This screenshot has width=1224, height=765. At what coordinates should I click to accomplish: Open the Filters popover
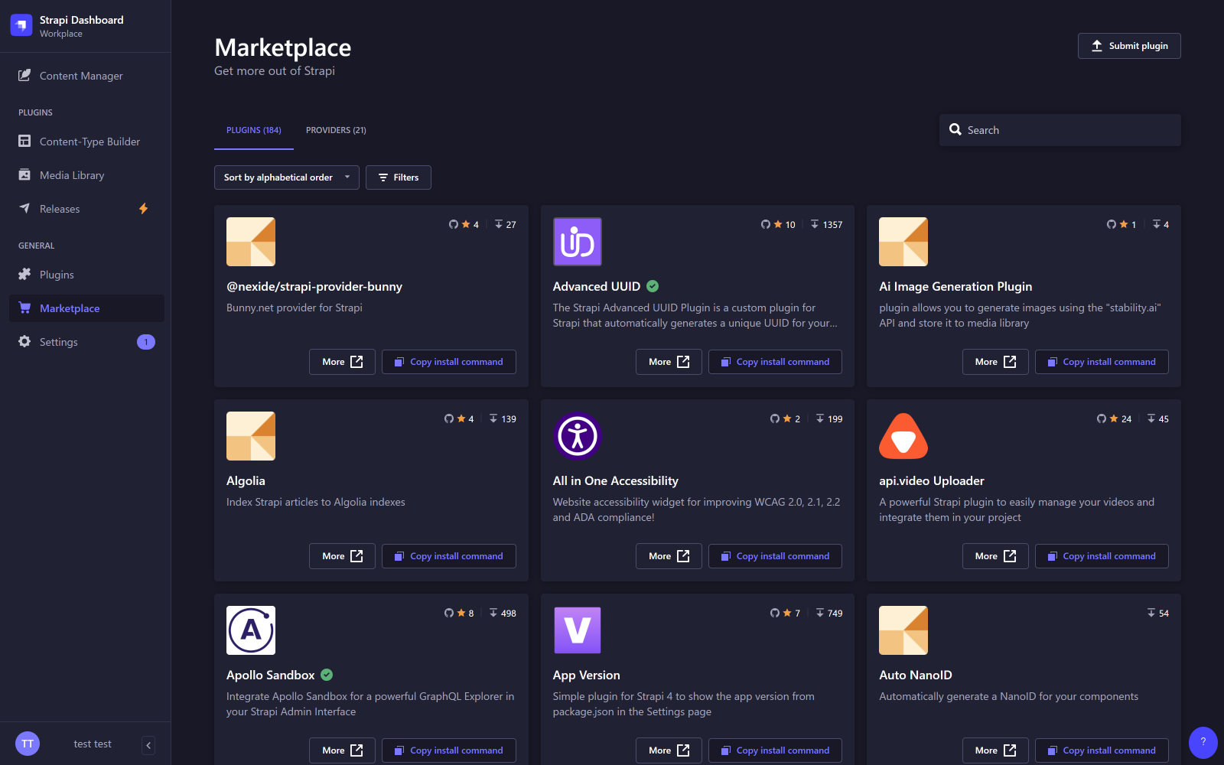coord(399,177)
